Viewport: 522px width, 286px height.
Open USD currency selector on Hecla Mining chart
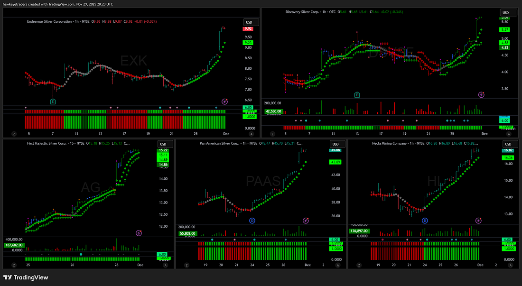coord(510,144)
